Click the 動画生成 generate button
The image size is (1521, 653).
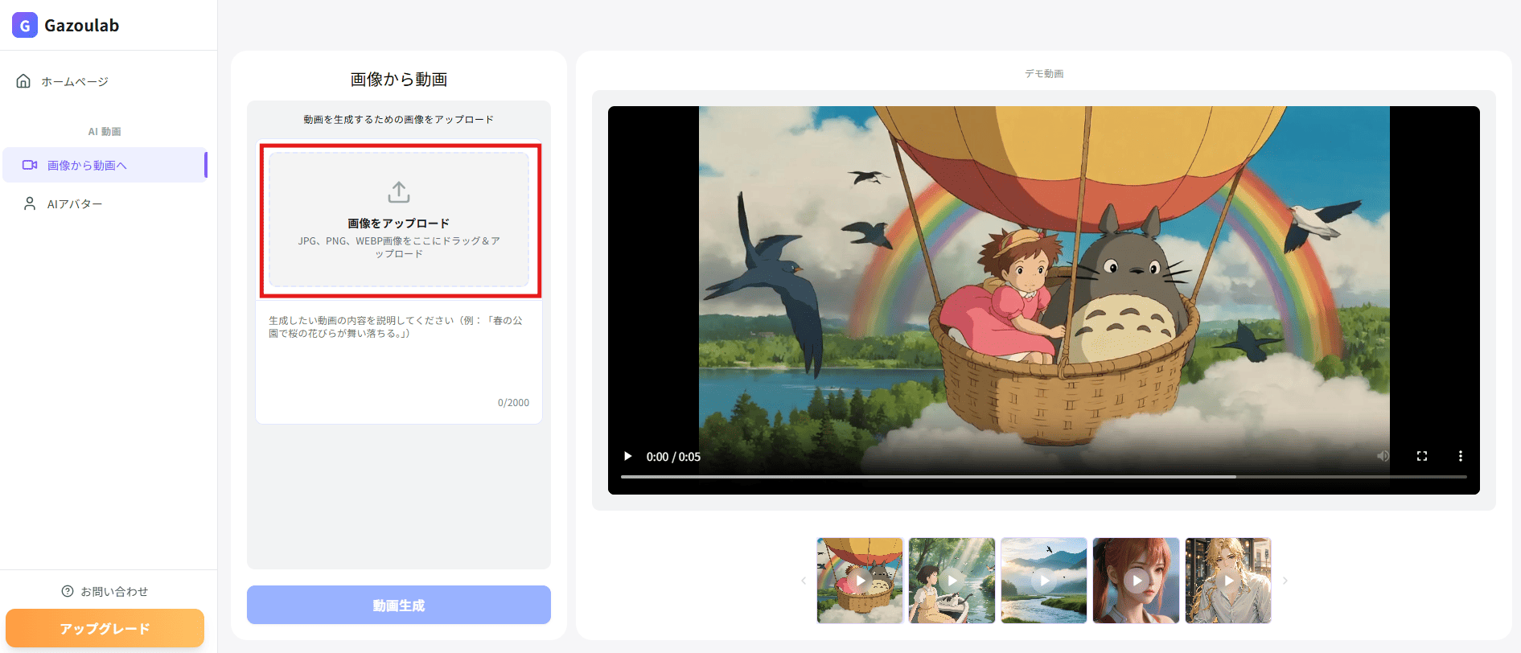coord(399,605)
